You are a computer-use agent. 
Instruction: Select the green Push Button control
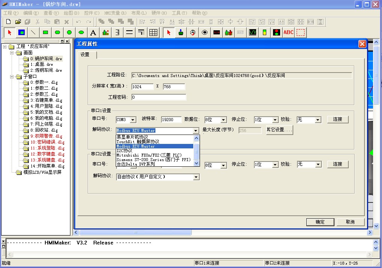pos(181,33)
